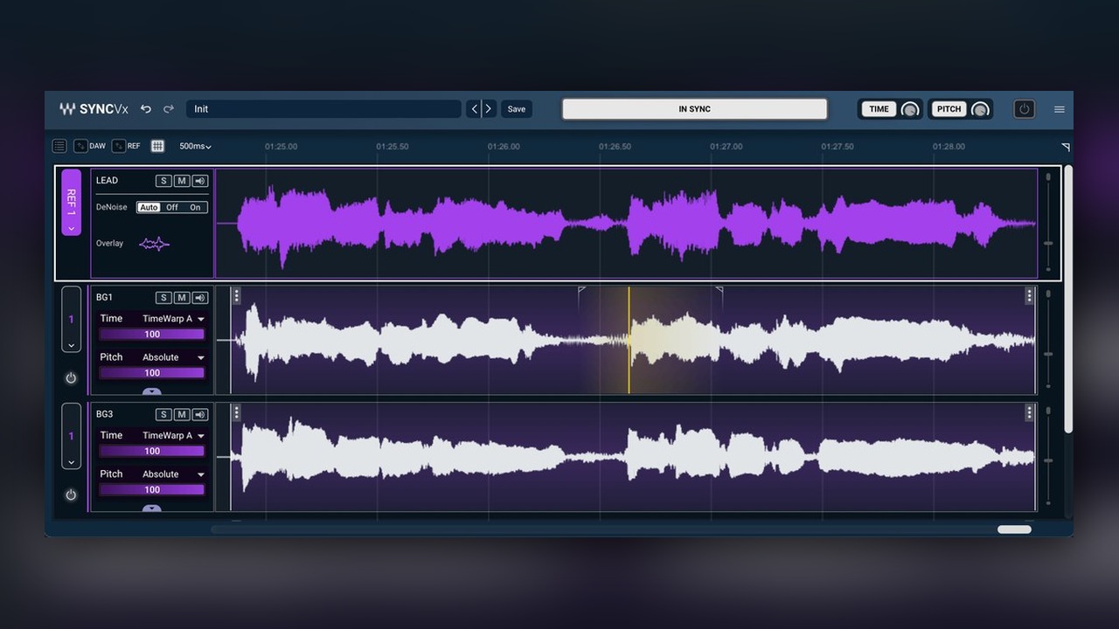The image size is (1119, 629).
Task: Mute the BG1 track
Action: click(x=182, y=298)
